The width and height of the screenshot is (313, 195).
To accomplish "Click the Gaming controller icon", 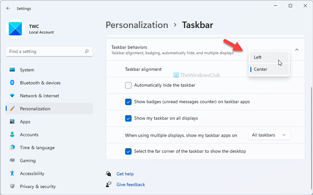I will 12,160.
